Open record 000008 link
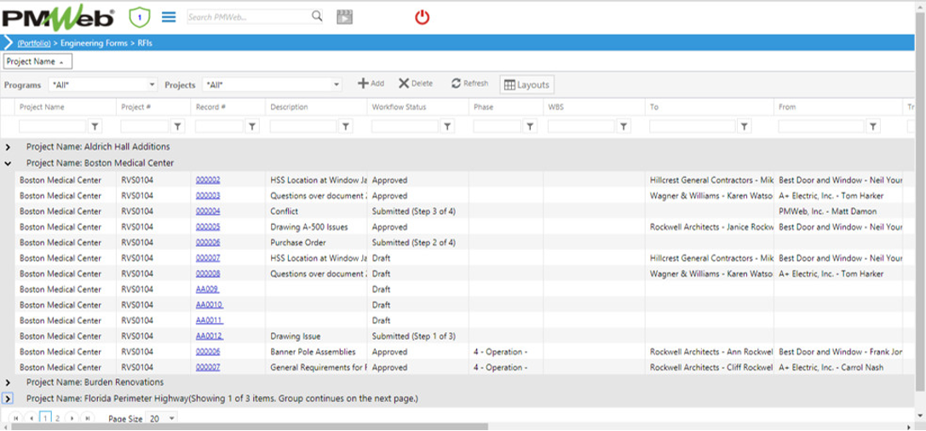The image size is (926, 431). (208, 274)
